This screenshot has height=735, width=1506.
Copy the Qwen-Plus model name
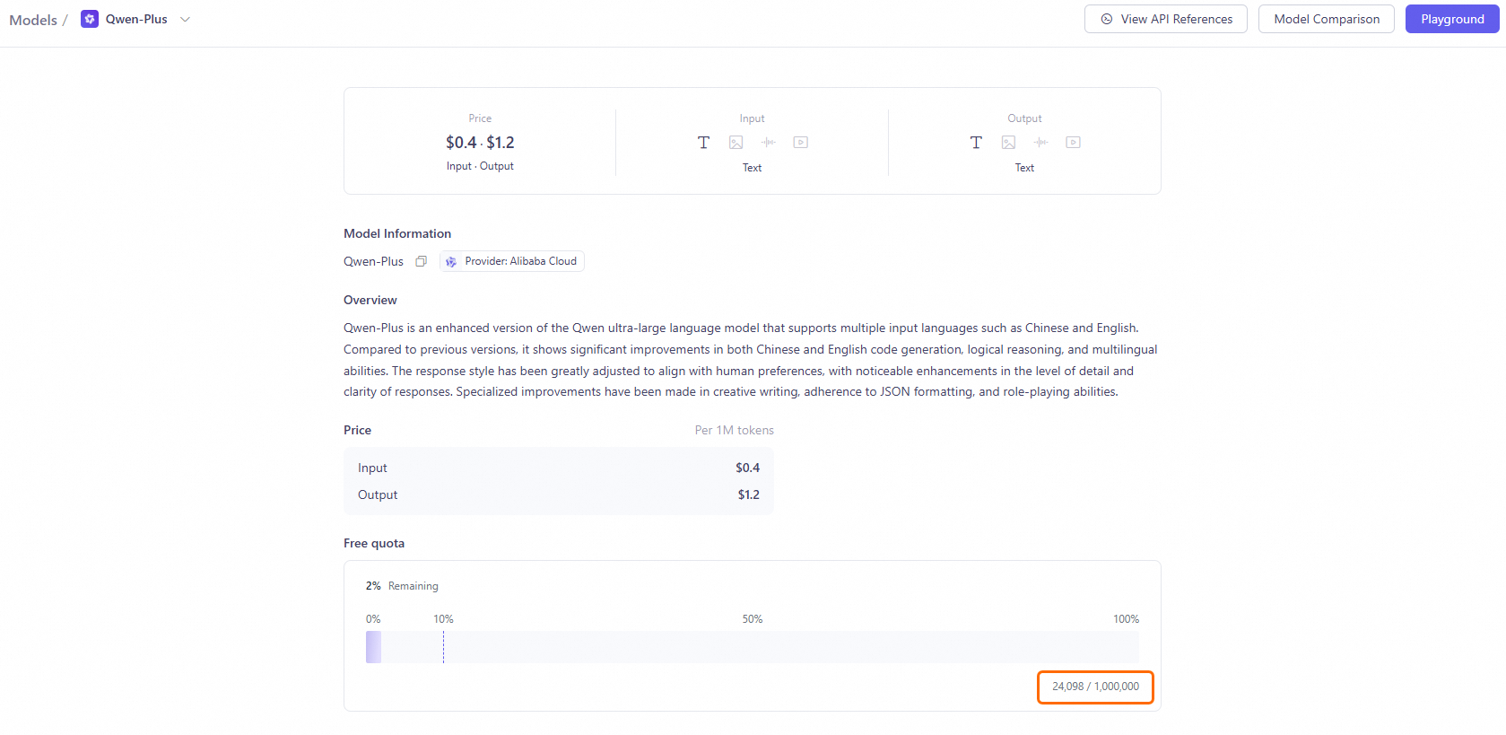(421, 261)
